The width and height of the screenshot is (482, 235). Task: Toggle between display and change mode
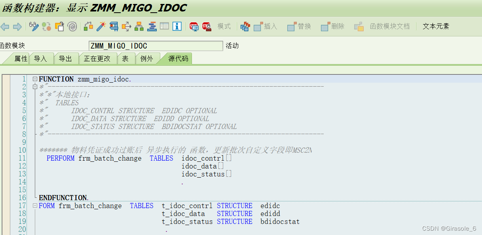tap(33, 27)
